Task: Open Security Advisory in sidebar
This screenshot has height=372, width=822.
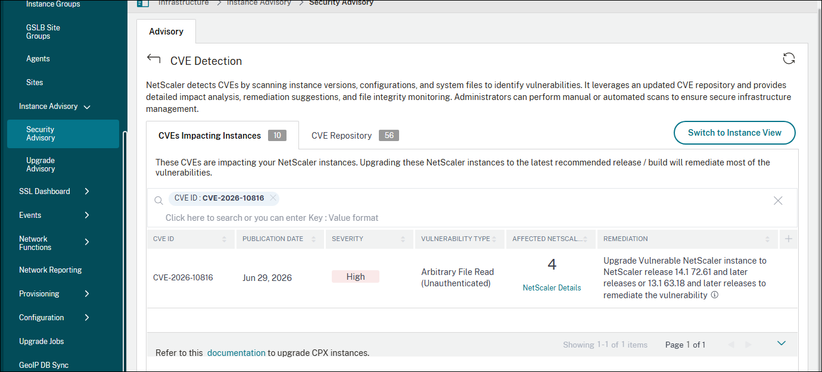Action: click(x=63, y=133)
